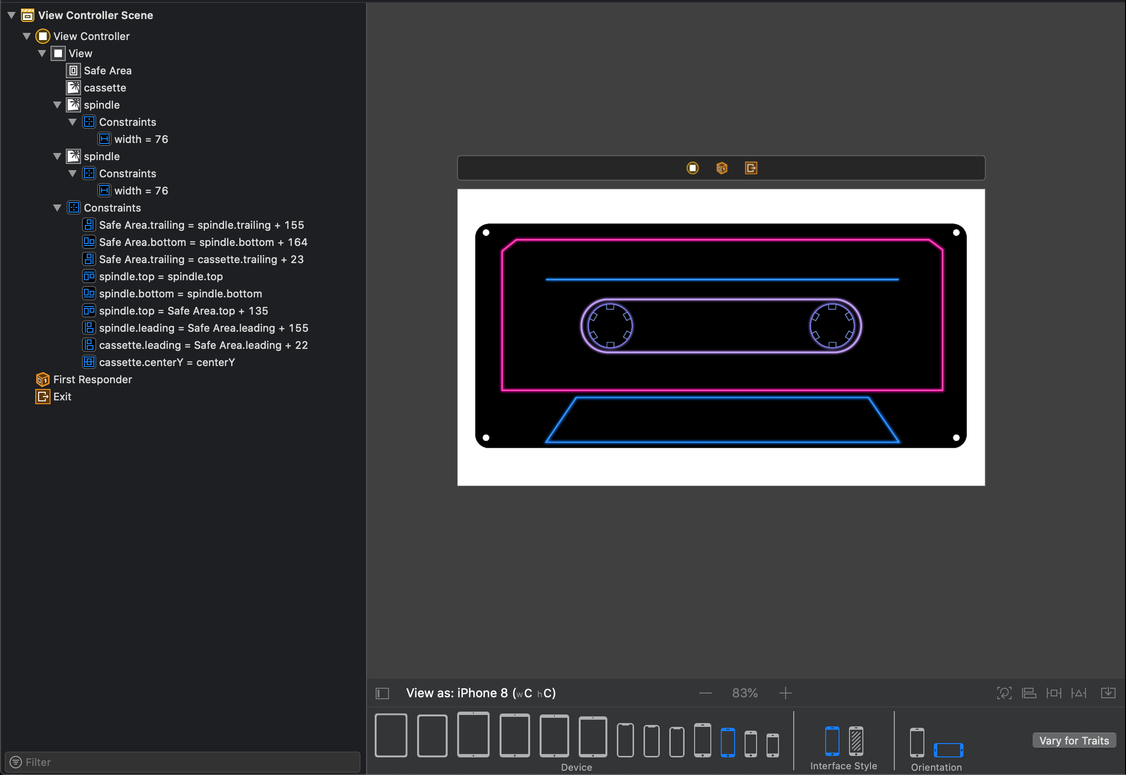Click the Vary for Traits button

(x=1074, y=741)
